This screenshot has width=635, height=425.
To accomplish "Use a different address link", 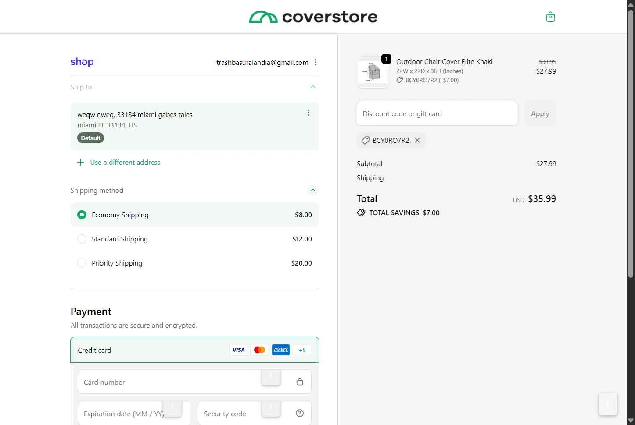I will (125, 163).
